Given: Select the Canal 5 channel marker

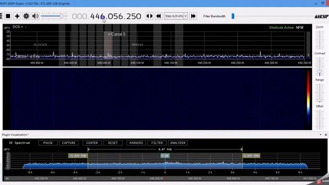Looking at the screenshot, I should [x=117, y=34].
